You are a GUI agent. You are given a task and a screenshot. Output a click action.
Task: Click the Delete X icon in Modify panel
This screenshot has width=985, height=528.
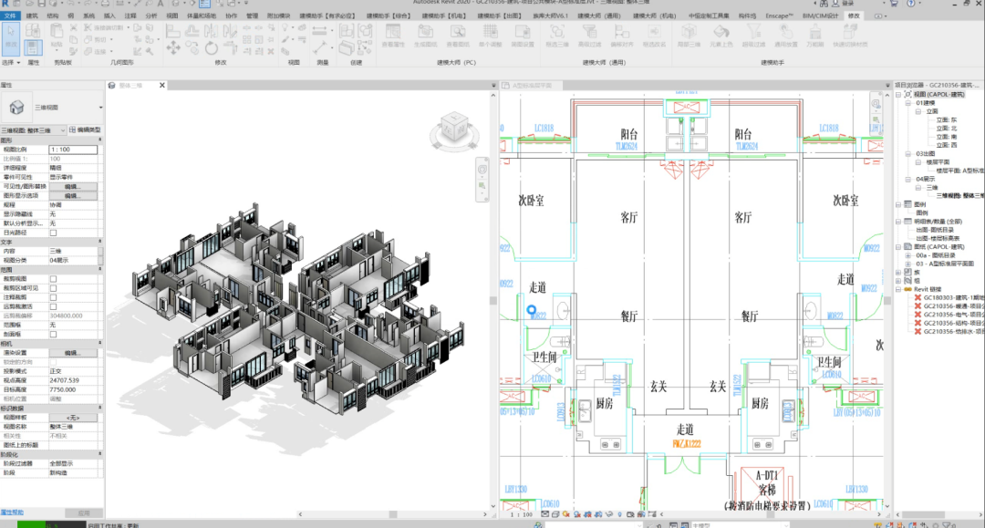tap(271, 51)
